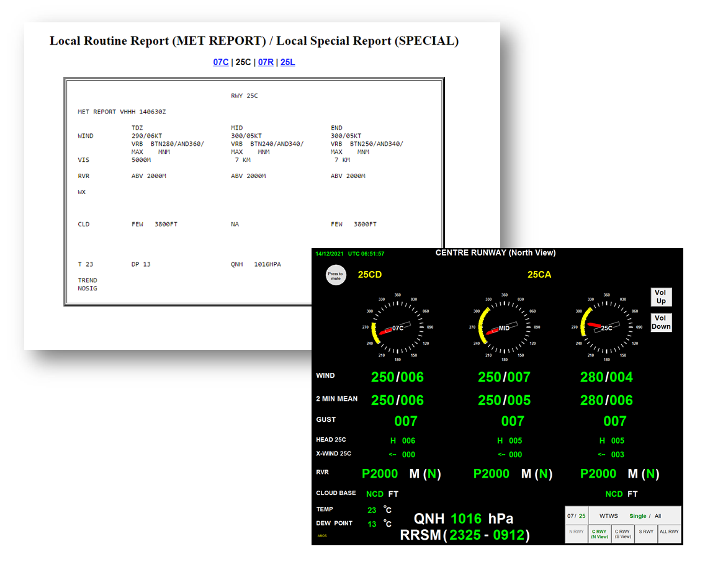Switch to C RWY (S View)

point(623,533)
